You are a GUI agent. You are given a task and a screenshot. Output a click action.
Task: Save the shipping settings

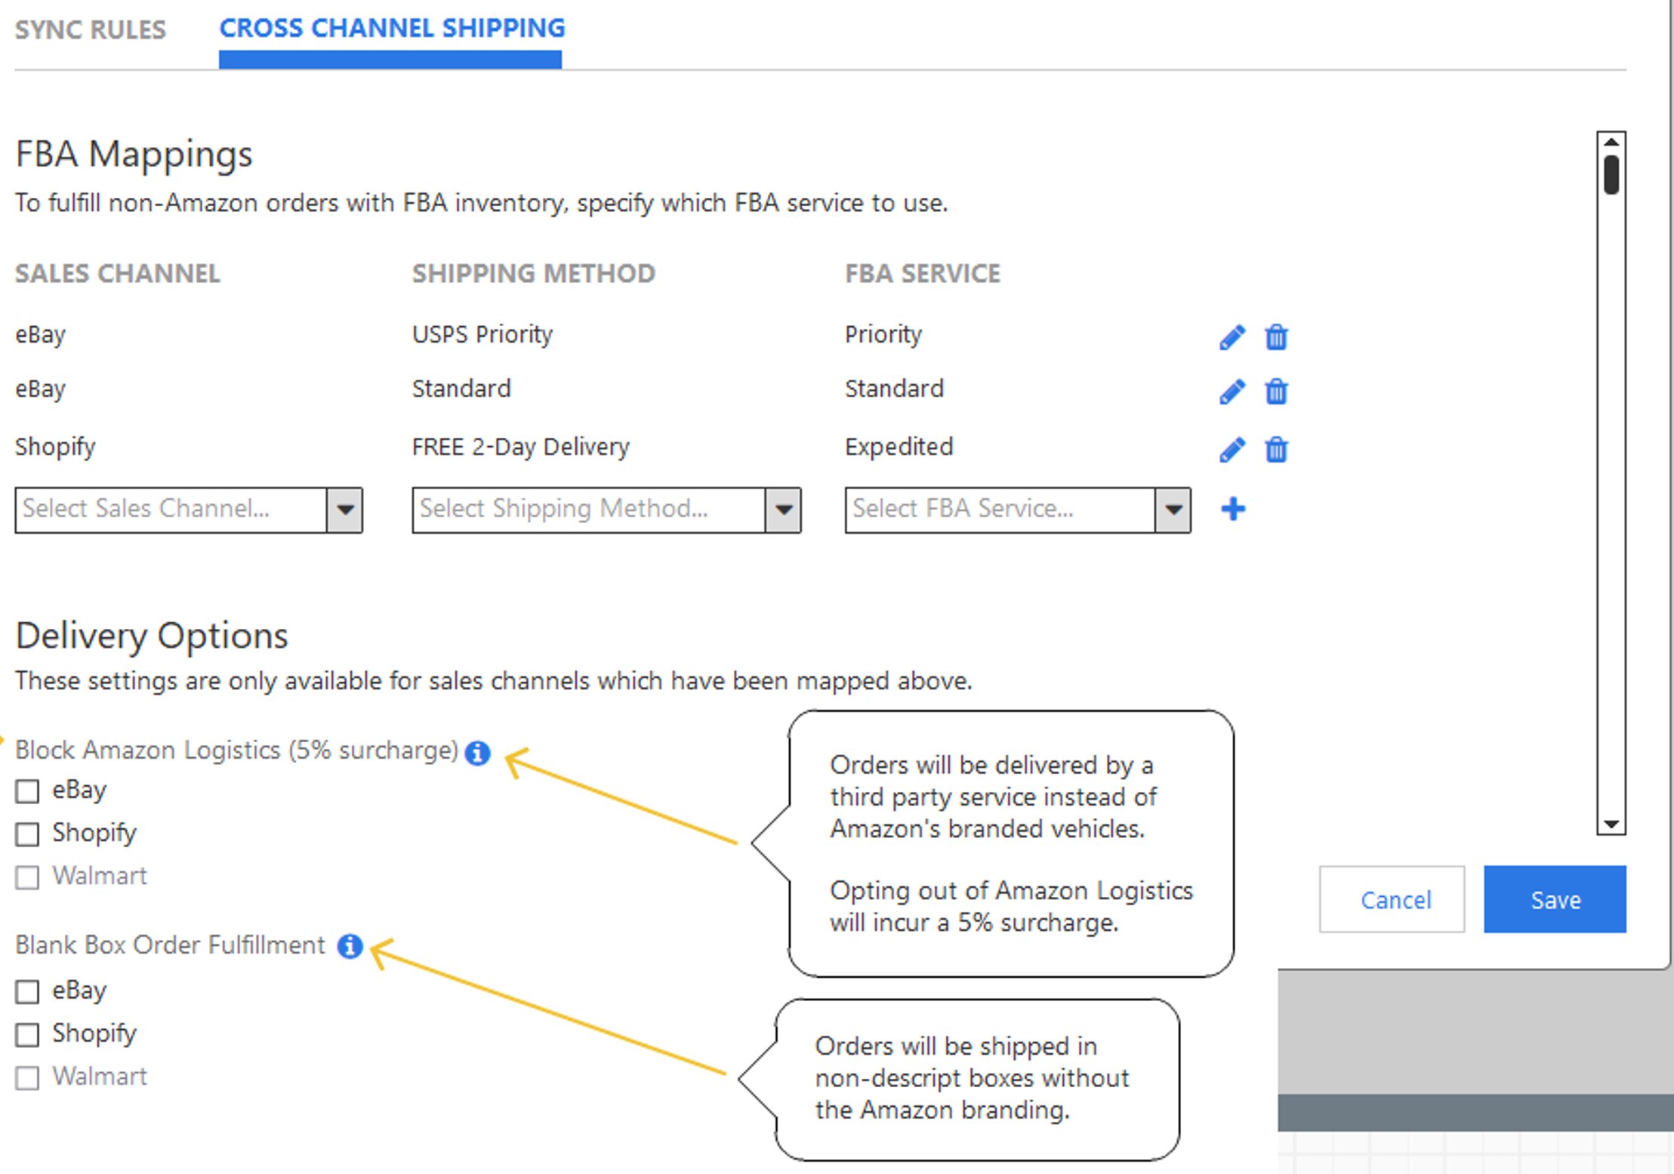pos(1555,899)
